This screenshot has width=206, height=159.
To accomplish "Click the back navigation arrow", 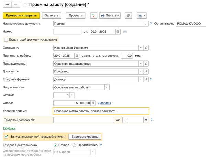I will [x=7, y=4].
